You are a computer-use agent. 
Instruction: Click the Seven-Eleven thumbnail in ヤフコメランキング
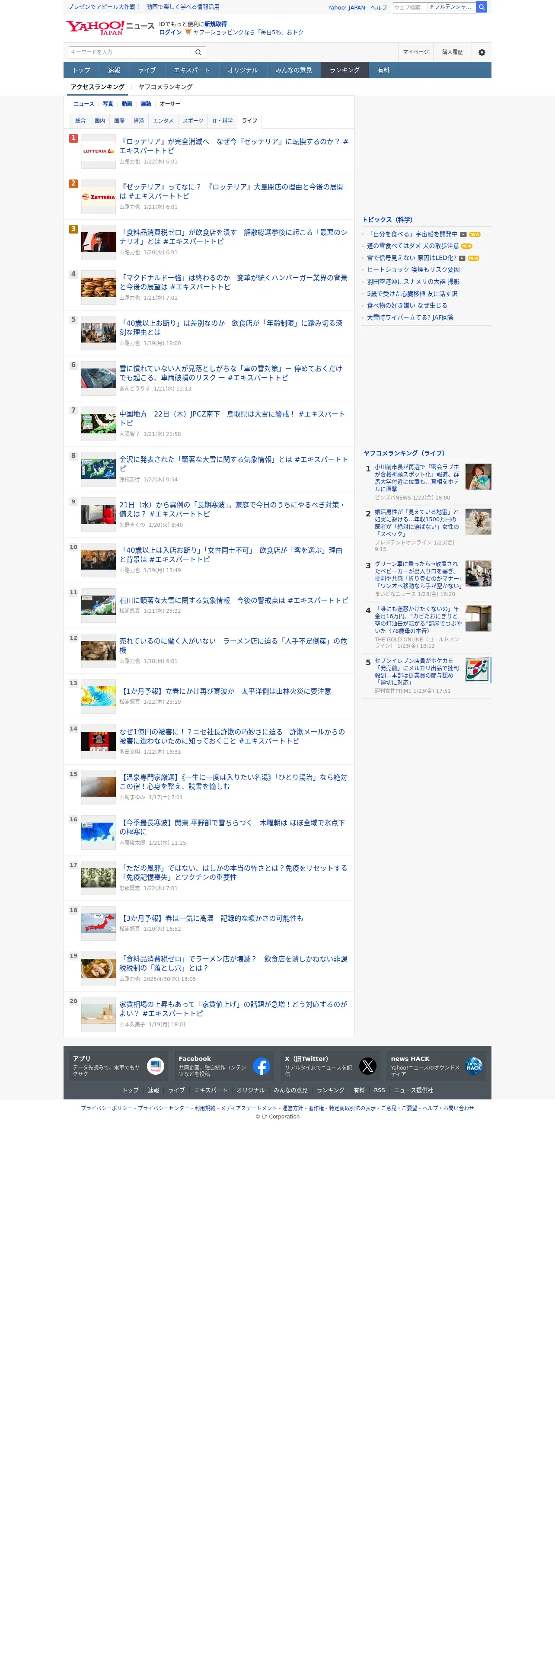click(x=478, y=670)
